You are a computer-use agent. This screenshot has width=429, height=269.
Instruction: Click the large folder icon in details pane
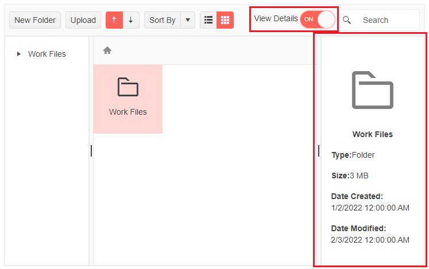373,91
